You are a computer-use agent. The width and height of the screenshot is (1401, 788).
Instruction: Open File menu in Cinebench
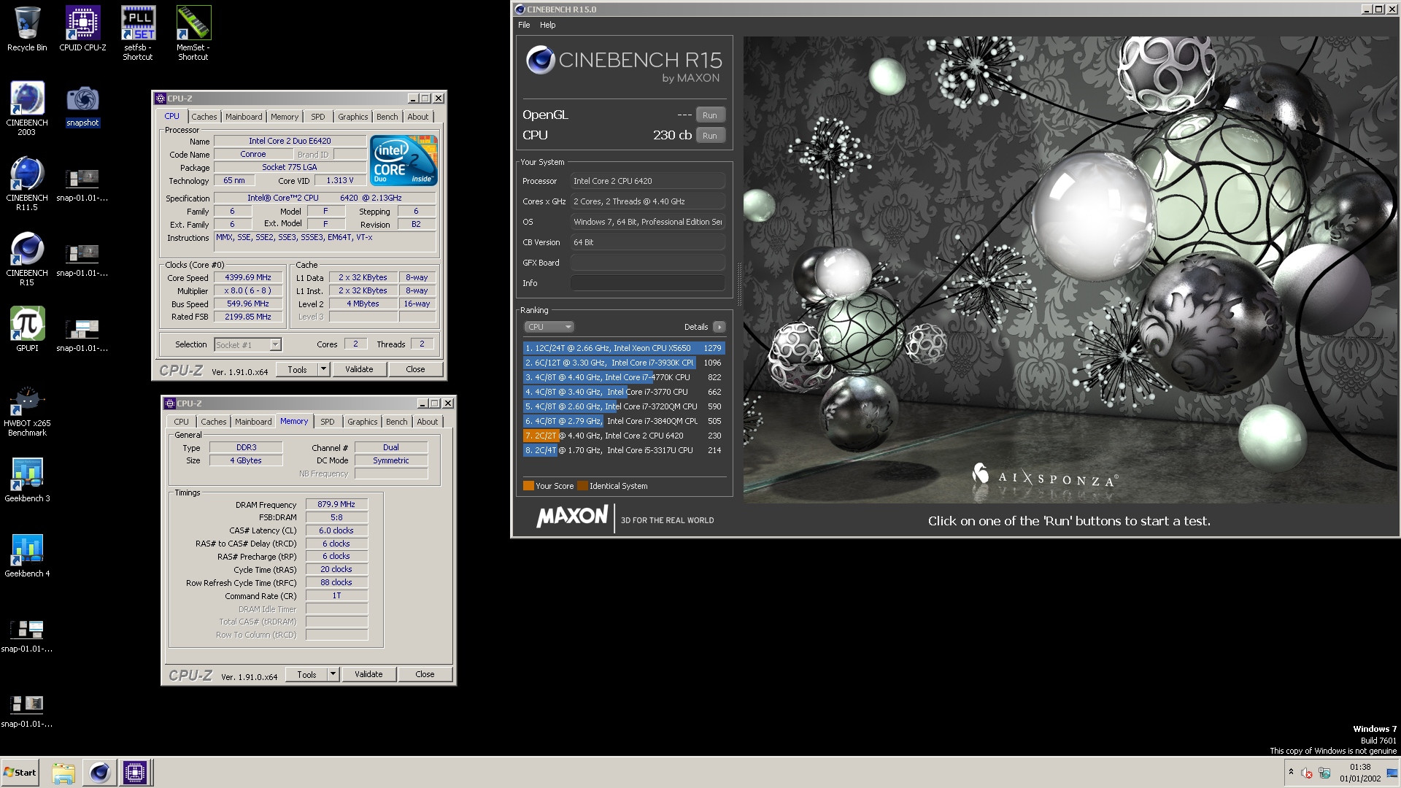(524, 25)
